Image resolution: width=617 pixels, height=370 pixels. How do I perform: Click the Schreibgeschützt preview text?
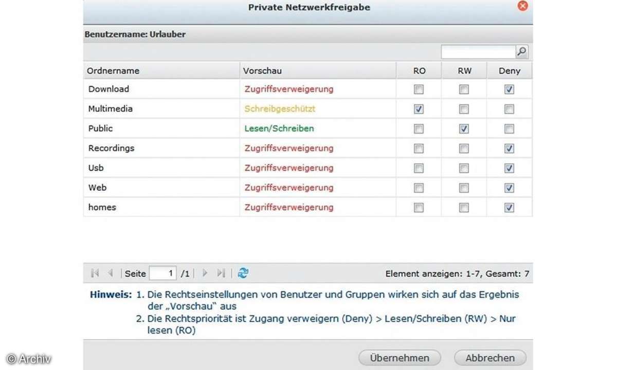click(280, 109)
